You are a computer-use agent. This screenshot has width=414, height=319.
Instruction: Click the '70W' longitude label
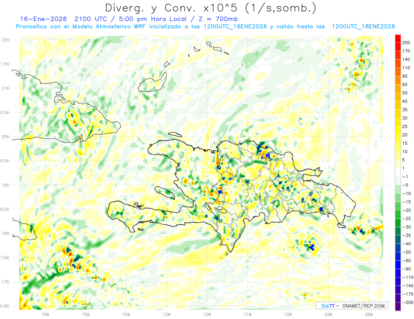coord(288,314)
